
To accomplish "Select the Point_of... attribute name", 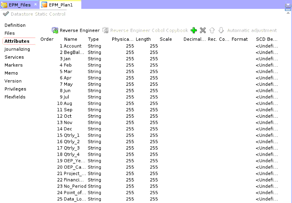I will [75, 193].
